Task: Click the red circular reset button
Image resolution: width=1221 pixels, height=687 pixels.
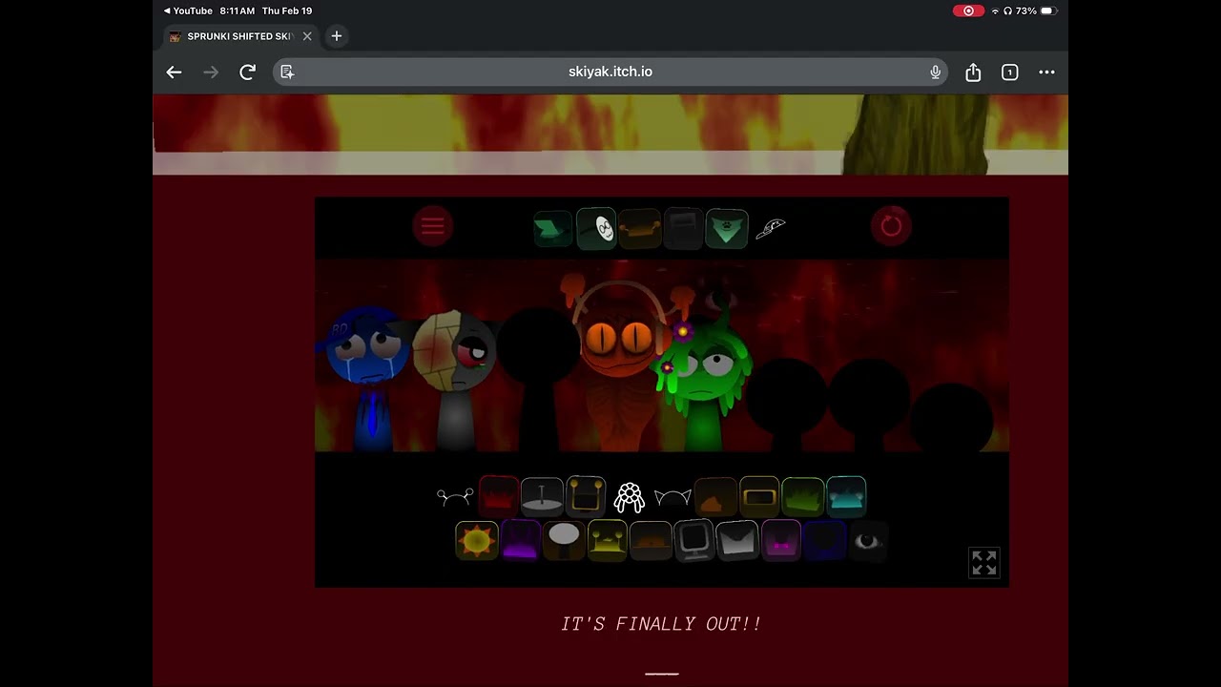Action: pos(891,226)
